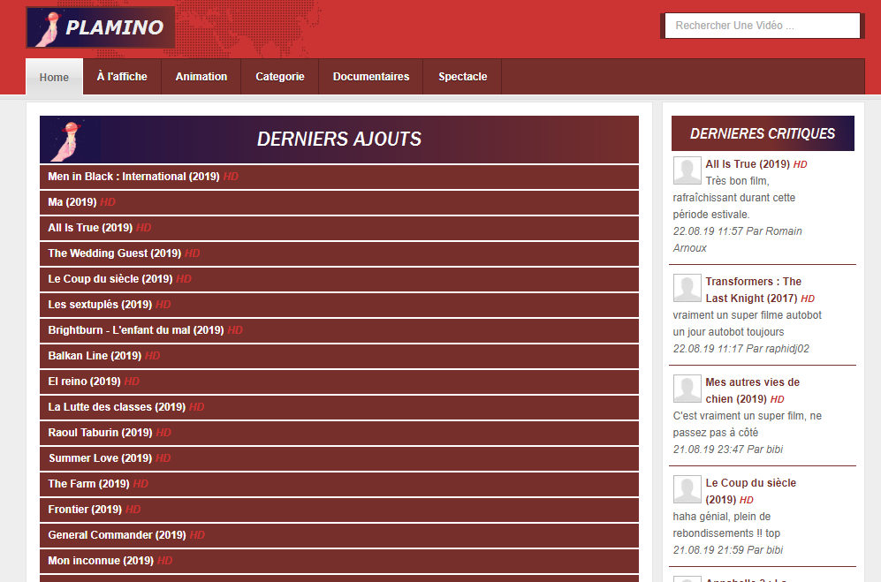Open the Documentaires section
The height and width of the screenshot is (582, 881).
[x=371, y=77]
